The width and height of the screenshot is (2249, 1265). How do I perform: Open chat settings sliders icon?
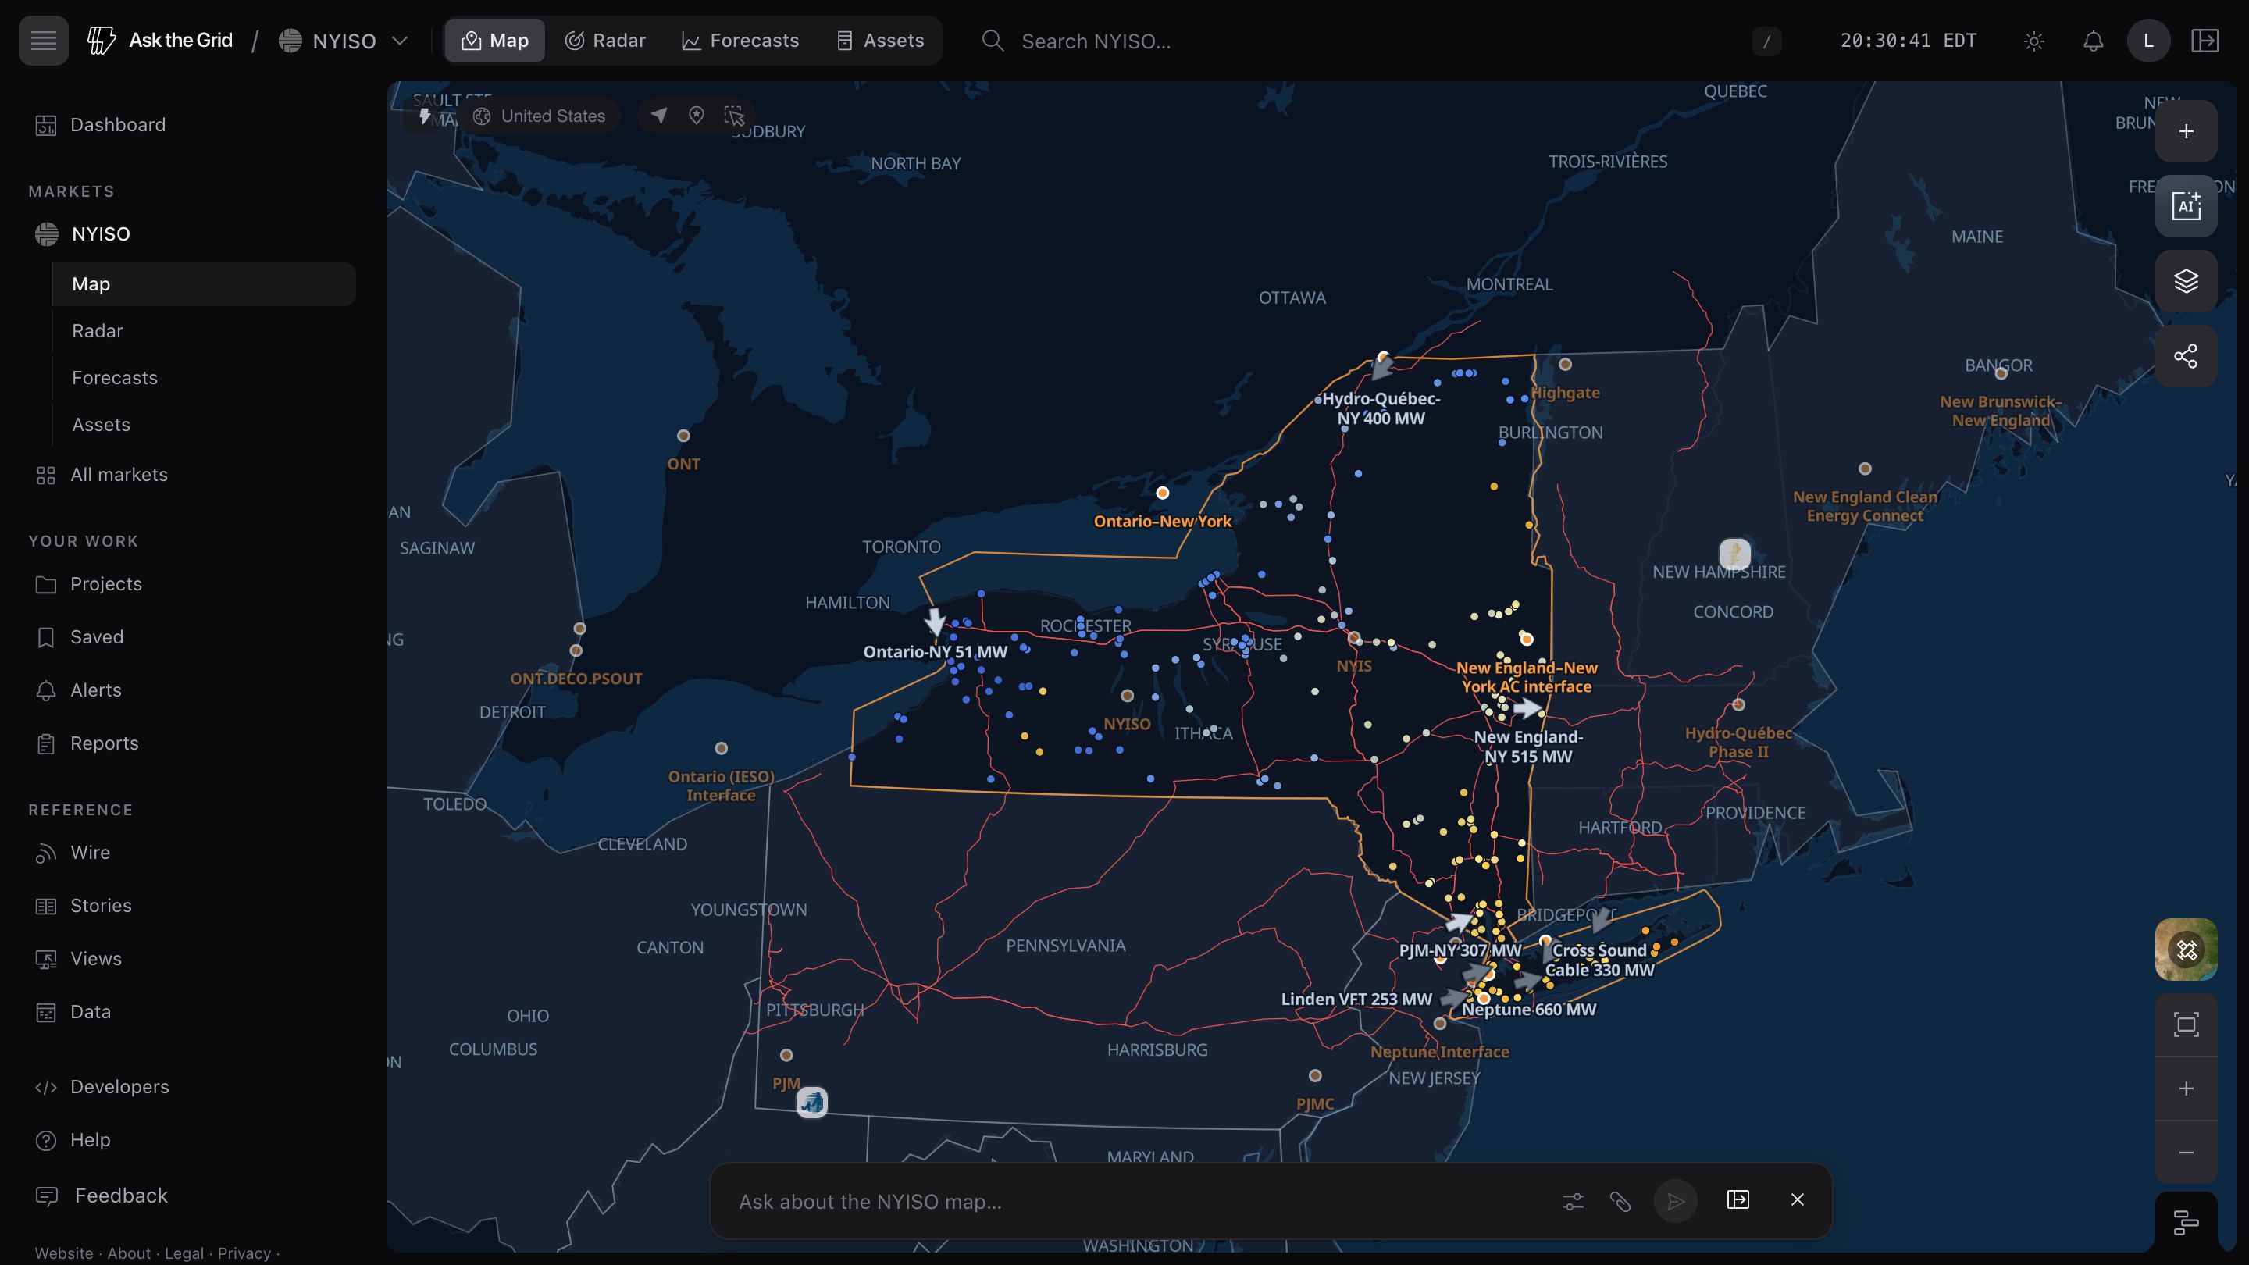(1574, 1201)
